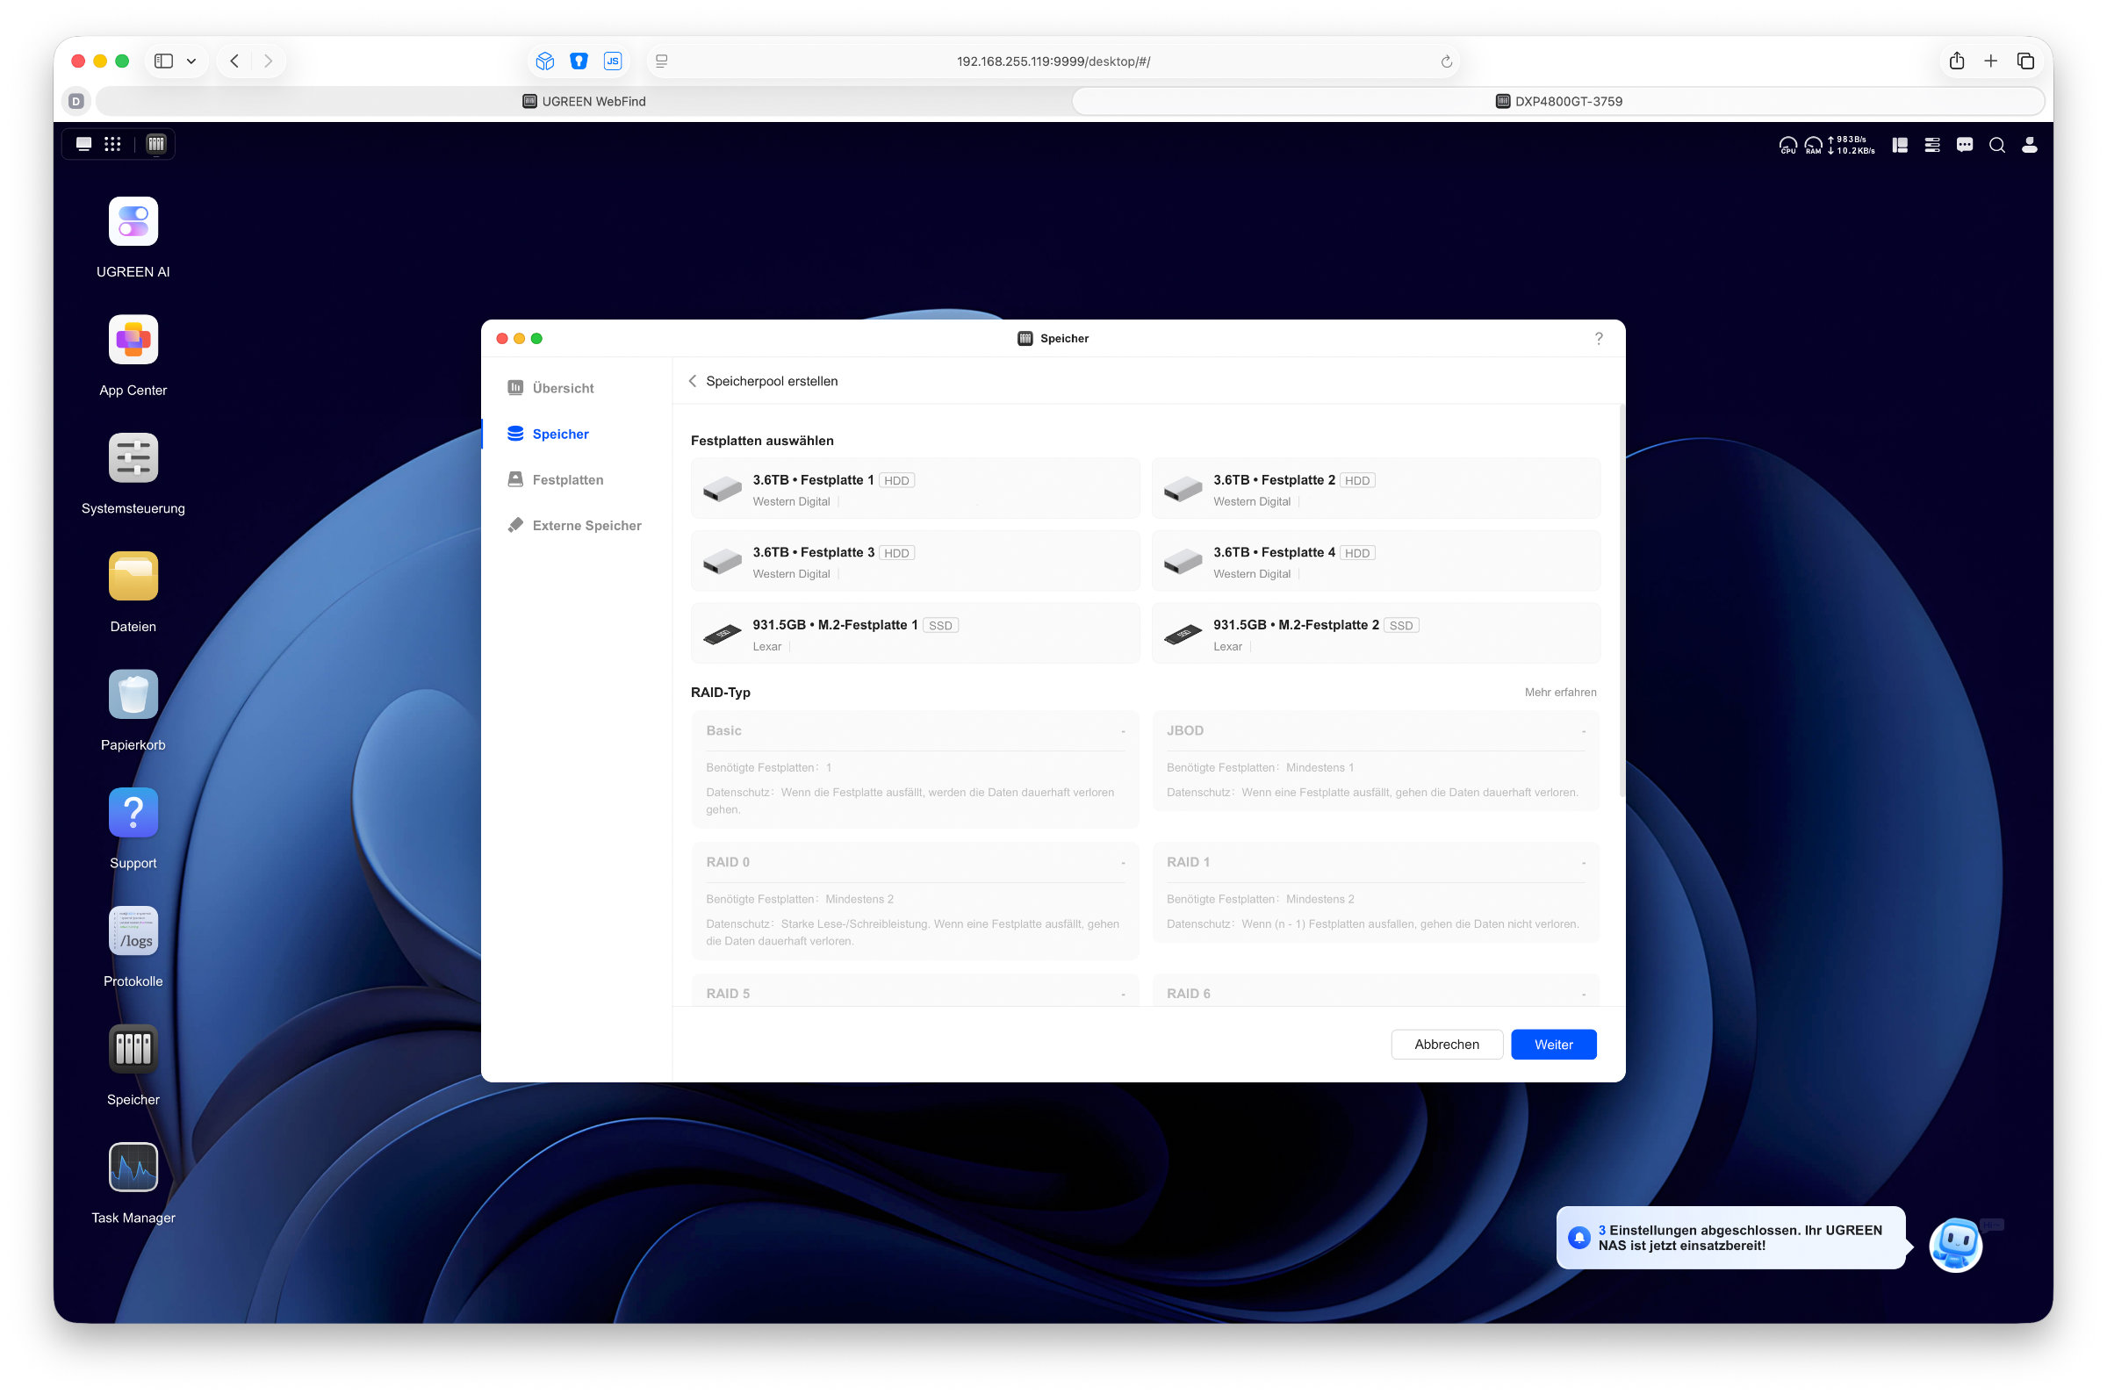The height and width of the screenshot is (1394, 2107).
Task: Open Dateien folder icon
Action: coord(133,576)
